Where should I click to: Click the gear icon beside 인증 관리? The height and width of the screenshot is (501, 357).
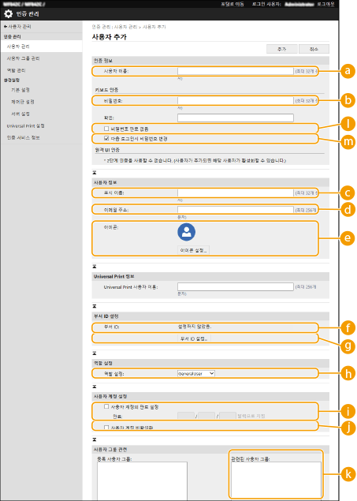(x=9, y=13)
